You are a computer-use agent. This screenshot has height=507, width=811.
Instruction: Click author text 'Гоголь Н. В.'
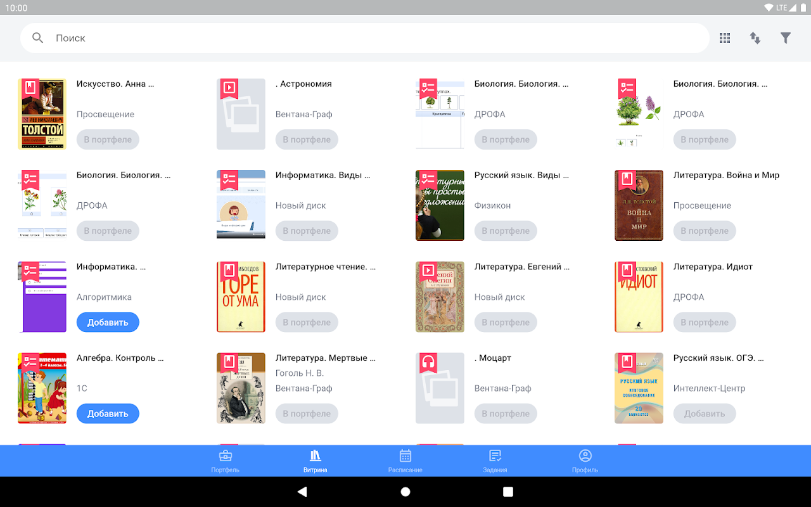click(300, 373)
